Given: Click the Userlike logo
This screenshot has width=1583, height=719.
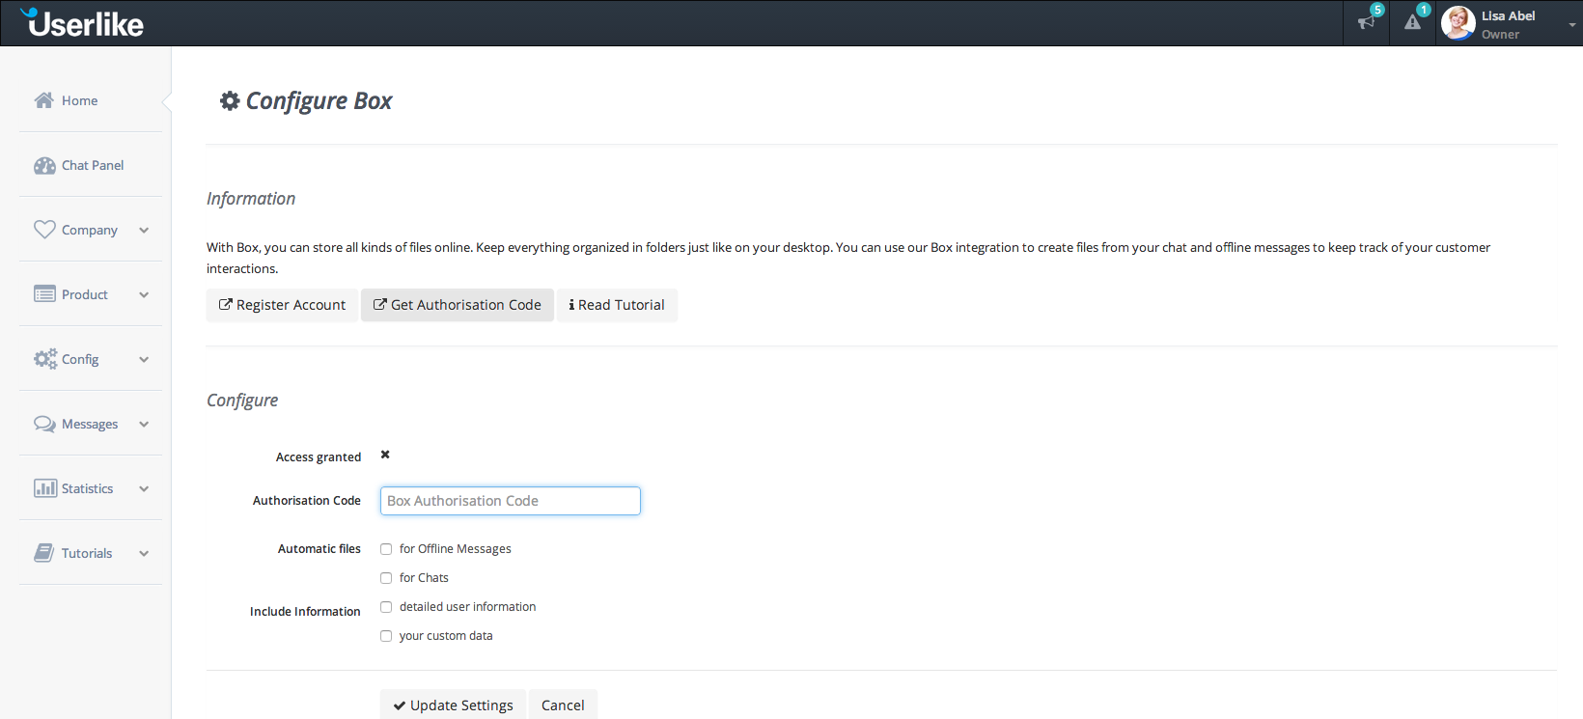Looking at the screenshot, I should 82,23.
